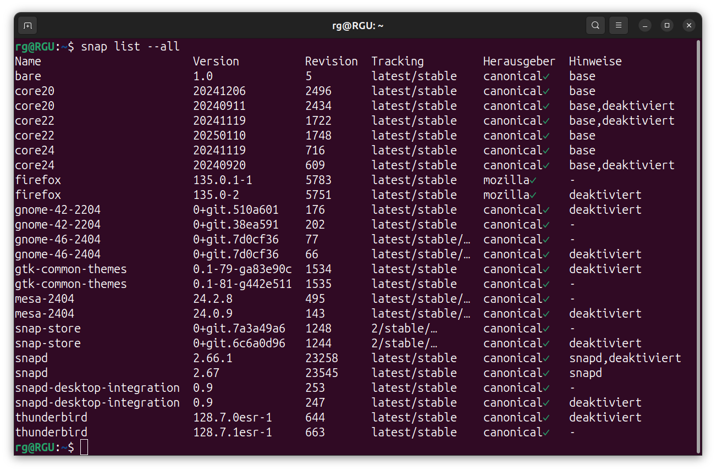Minimize the terminal window
Image resolution: width=716 pixels, height=471 pixels.
[x=645, y=25]
